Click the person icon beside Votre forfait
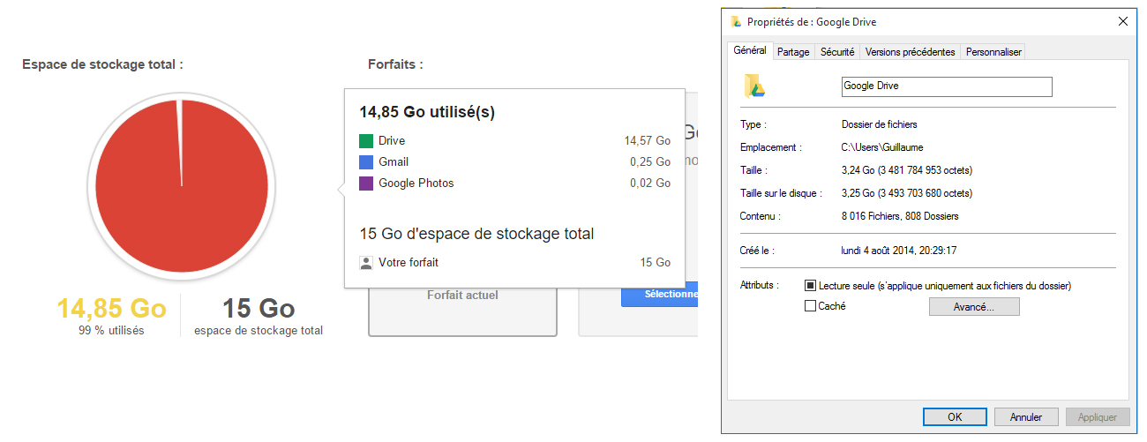 pyautogui.click(x=366, y=263)
